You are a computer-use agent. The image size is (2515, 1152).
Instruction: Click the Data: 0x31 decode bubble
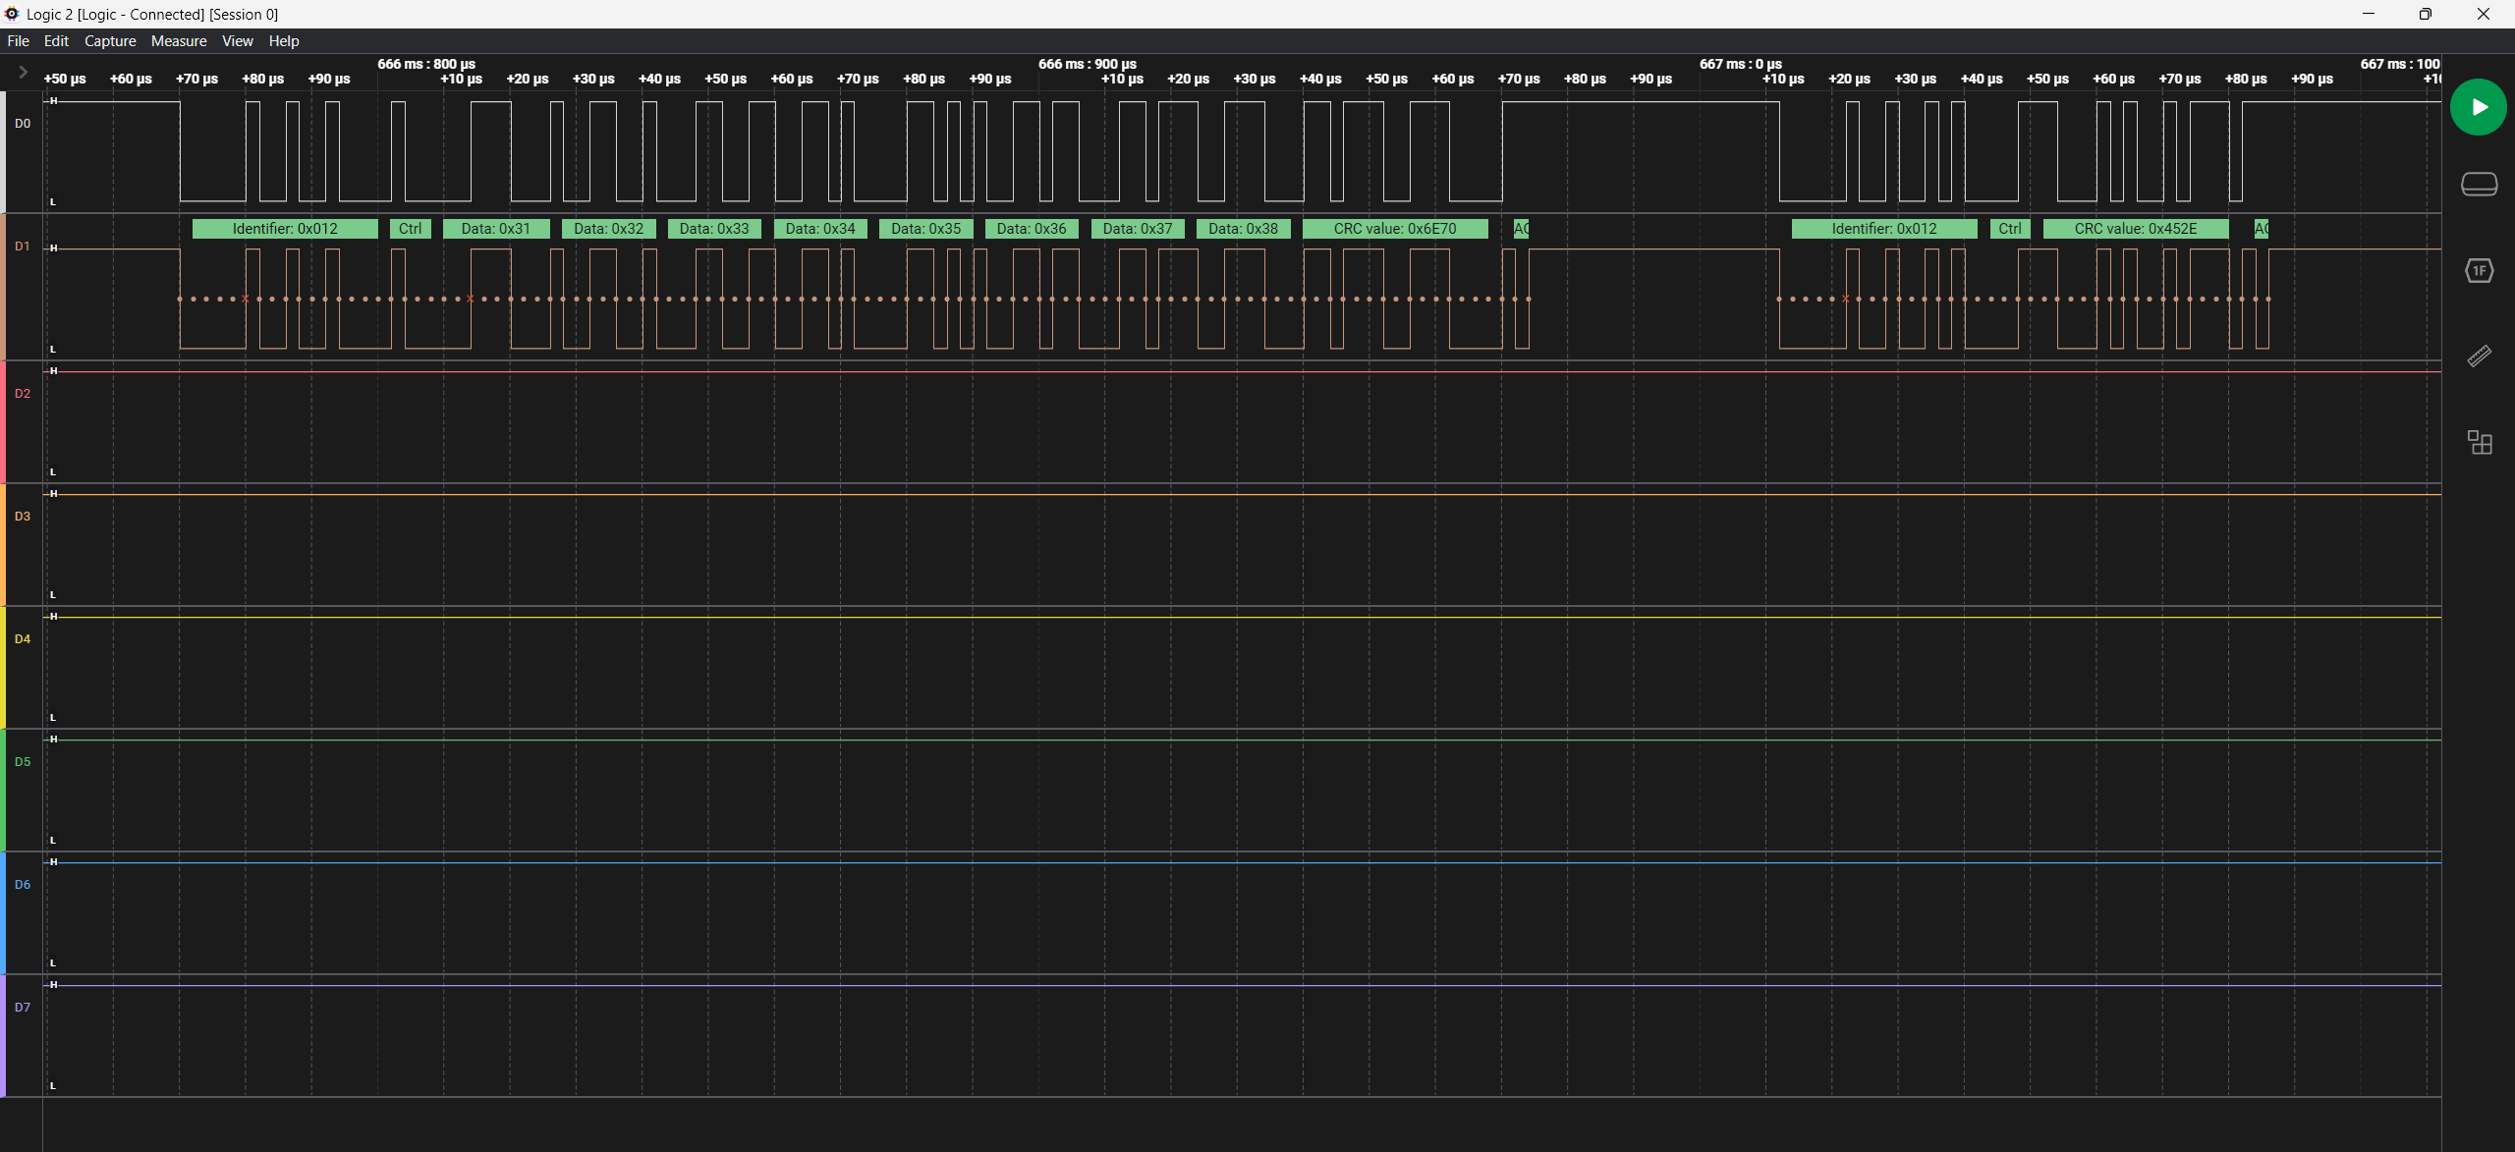point(496,229)
